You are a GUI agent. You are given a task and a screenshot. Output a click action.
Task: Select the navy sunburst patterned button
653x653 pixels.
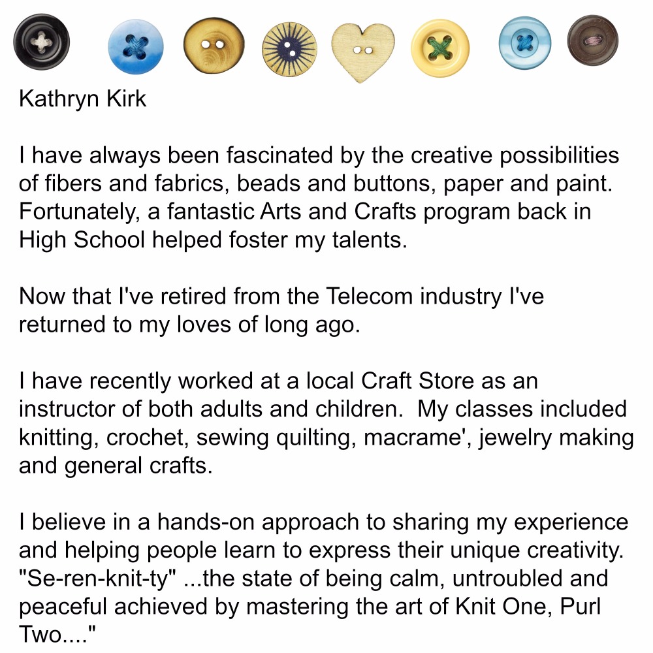(x=289, y=49)
